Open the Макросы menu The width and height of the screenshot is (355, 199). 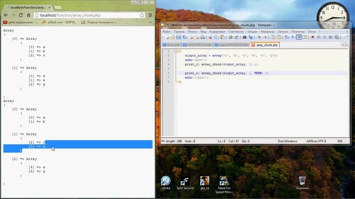point(267,32)
